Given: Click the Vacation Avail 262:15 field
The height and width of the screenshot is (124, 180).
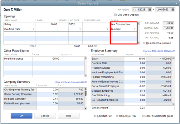Looking at the screenshot, I should [x=168, y=28].
